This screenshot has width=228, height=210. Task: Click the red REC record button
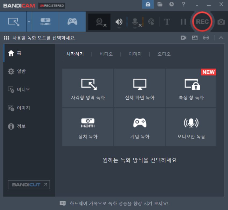click(202, 22)
